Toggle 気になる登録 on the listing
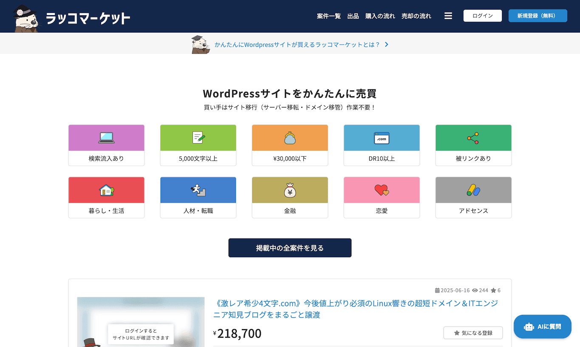Image resolution: width=580 pixels, height=347 pixels. [472, 333]
